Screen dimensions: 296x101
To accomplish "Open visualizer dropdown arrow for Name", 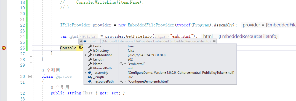I will click(x=125, y=64).
